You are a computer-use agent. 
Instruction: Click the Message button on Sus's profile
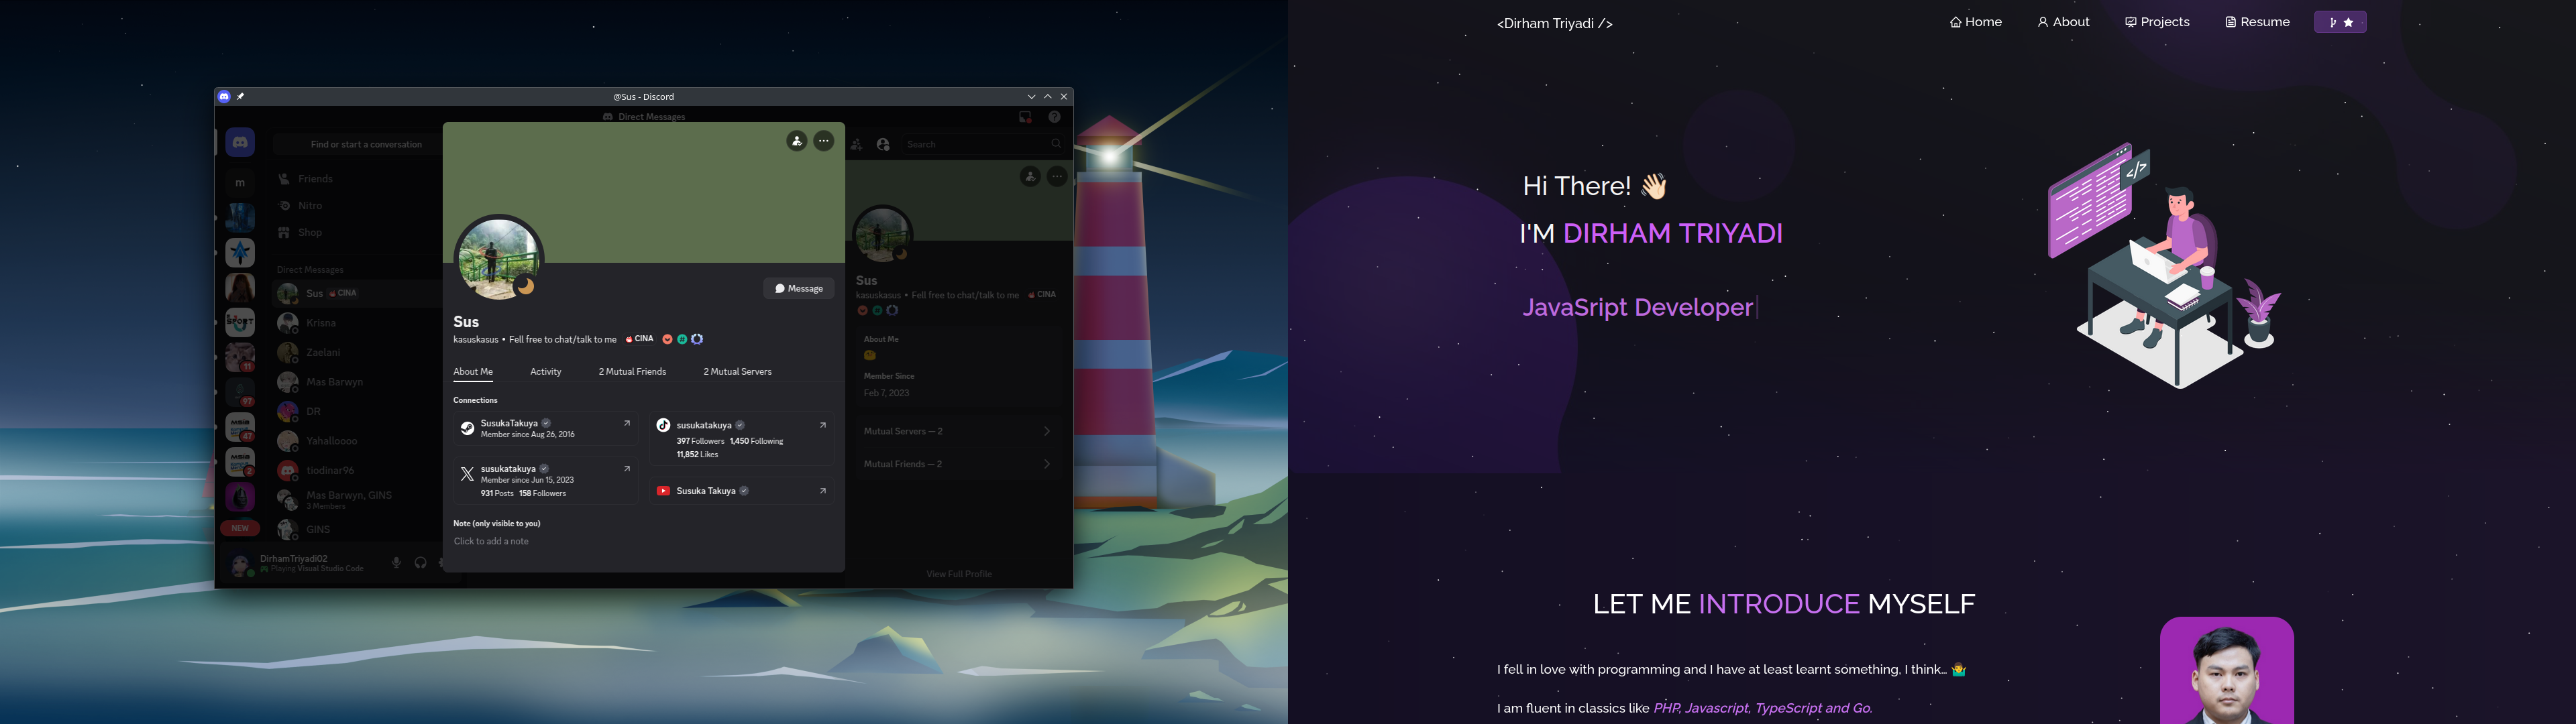pyautogui.click(x=799, y=288)
